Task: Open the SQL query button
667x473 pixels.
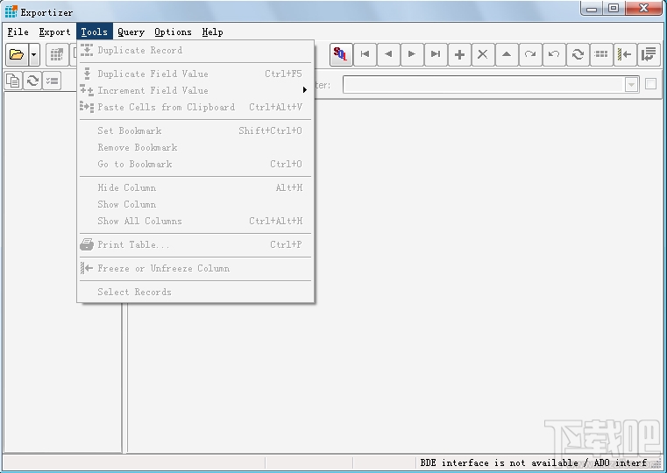Action: (341, 54)
